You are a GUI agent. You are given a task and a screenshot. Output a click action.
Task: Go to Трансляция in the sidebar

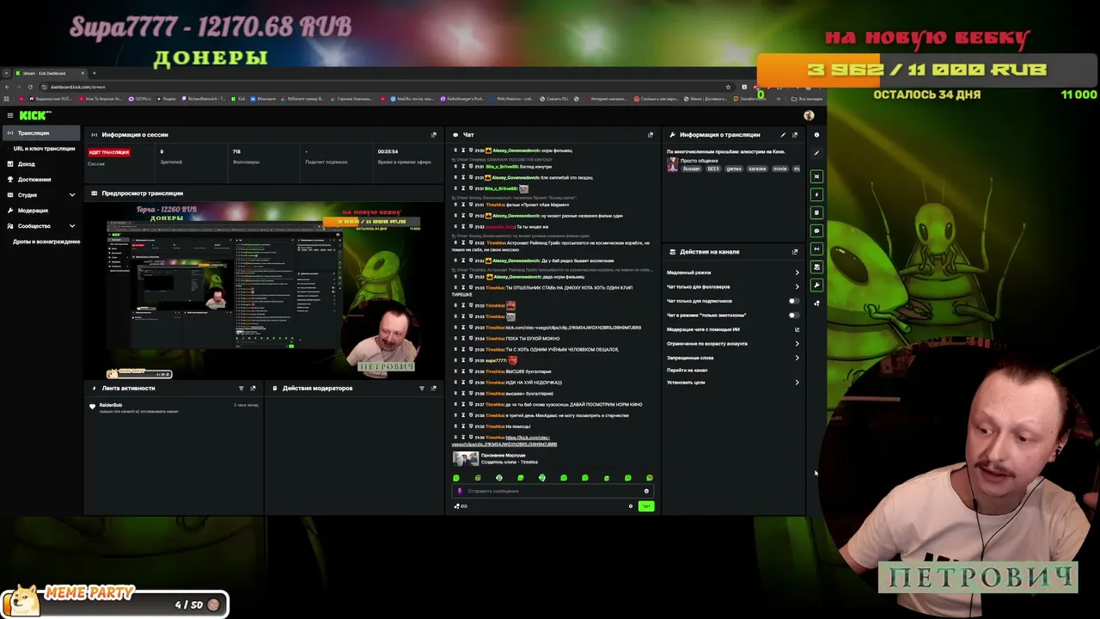pos(40,133)
